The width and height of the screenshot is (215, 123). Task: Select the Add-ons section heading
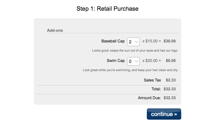click(x=55, y=30)
